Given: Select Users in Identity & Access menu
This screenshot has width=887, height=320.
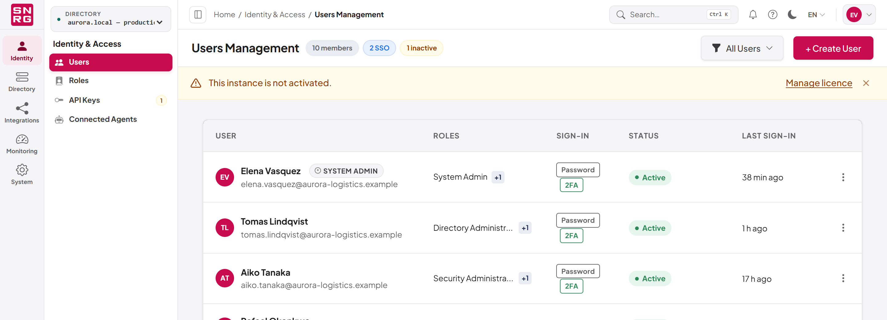Looking at the screenshot, I should (111, 62).
